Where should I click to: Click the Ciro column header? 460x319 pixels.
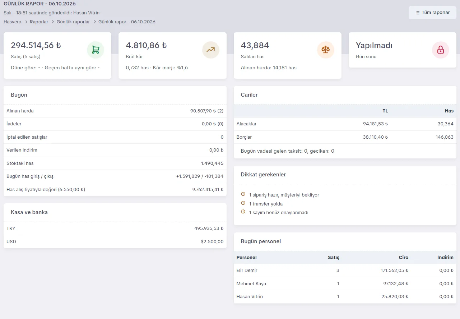point(403,258)
